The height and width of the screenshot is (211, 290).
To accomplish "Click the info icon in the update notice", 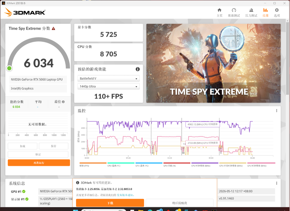I will click(x=78, y=182).
